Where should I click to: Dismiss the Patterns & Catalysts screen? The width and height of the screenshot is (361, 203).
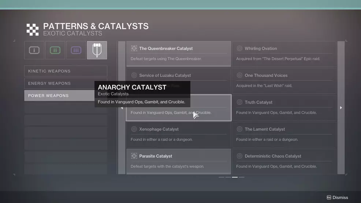[337, 198]
